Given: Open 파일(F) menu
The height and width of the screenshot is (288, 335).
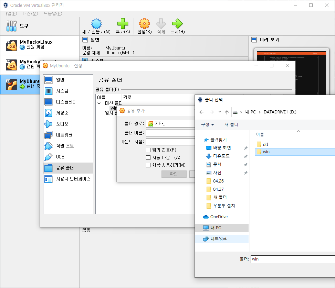Looking at the screenshot, I should [x=10, y=14].
